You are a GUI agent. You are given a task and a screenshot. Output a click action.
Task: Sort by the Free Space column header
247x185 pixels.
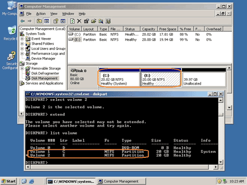168,29
